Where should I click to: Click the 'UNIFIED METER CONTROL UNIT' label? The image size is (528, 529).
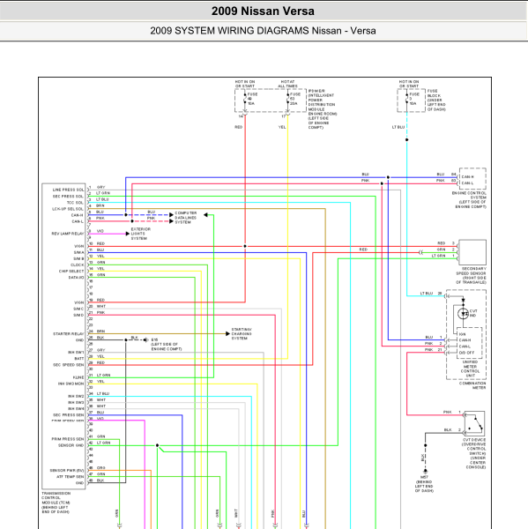(x=471, y=369)
